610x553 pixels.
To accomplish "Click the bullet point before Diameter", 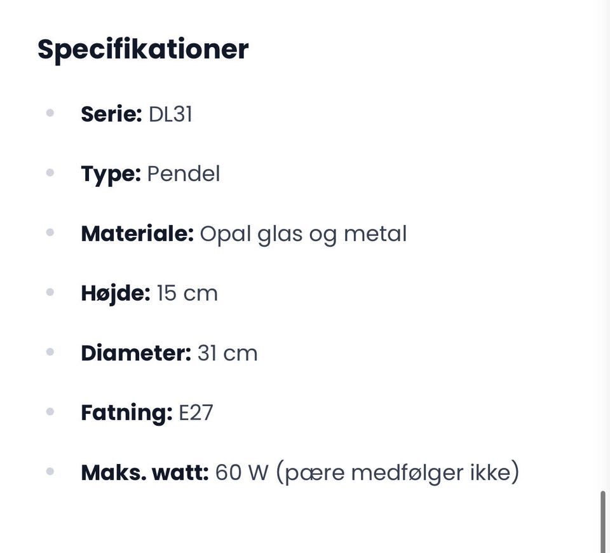I will pos(50,352).
